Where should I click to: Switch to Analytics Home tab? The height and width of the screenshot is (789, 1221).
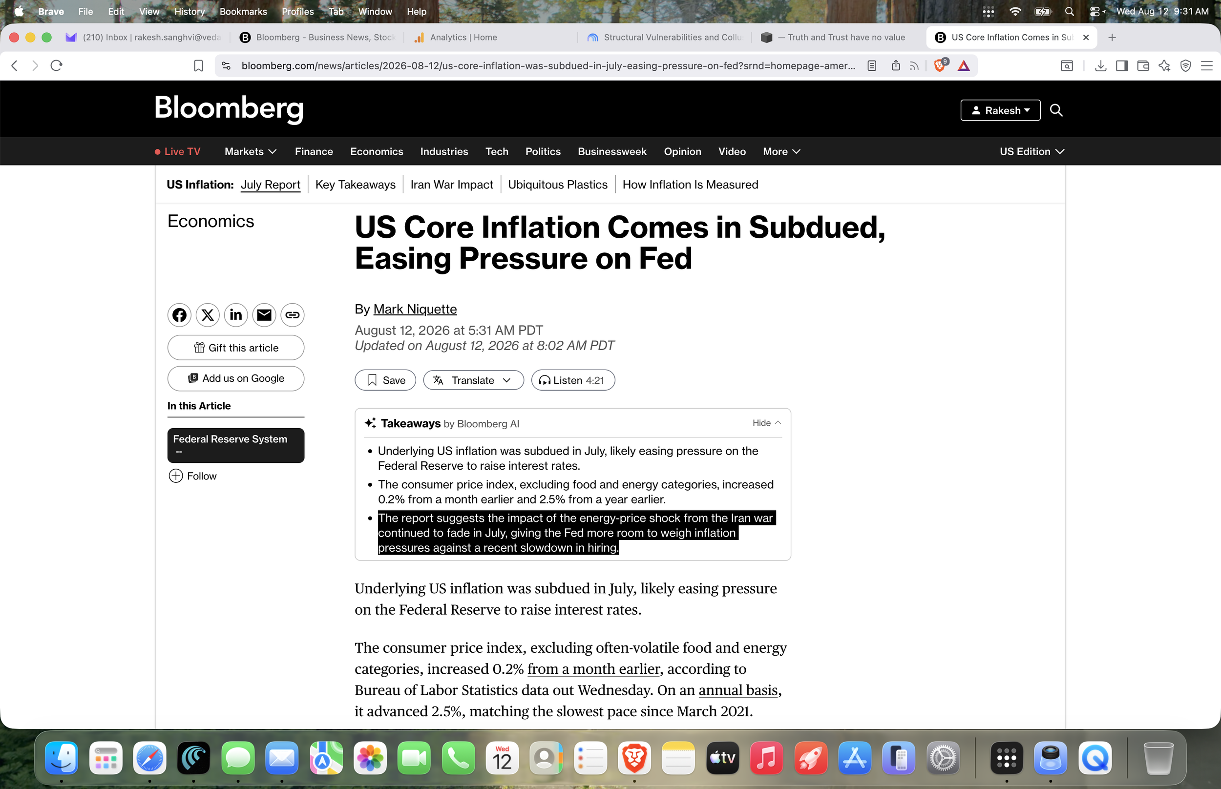(491, 38)
